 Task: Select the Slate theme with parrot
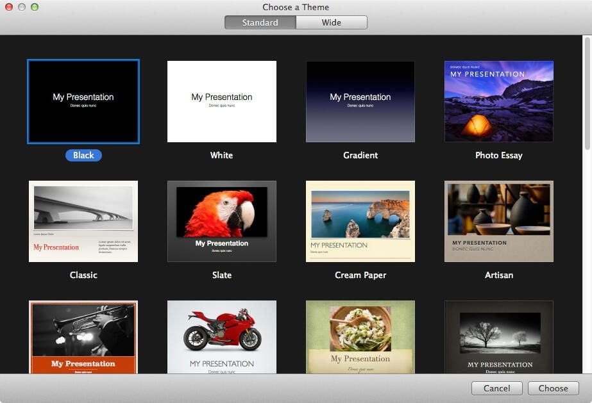click(x=222, y=221)
